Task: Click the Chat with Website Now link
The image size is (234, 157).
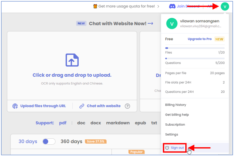Action: point(121,24)
